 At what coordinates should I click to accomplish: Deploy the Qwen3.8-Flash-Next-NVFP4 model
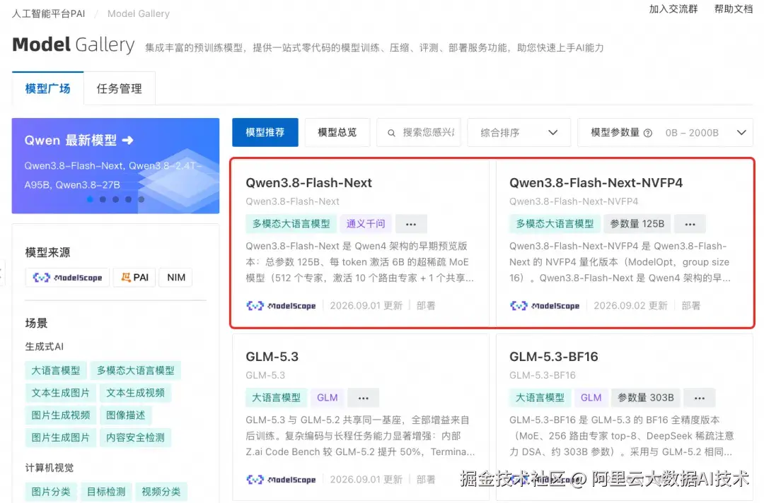[x=691, y=305]
